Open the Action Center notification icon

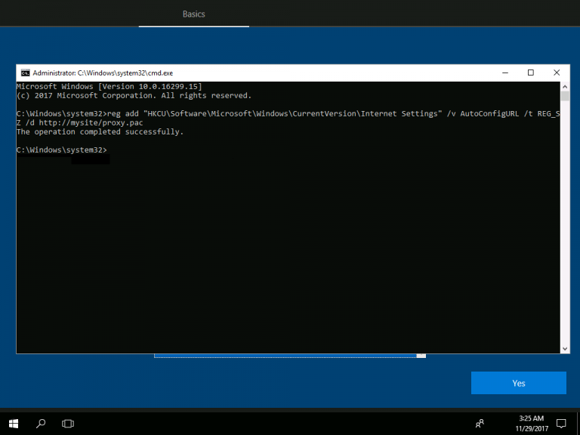coord(561,423)
